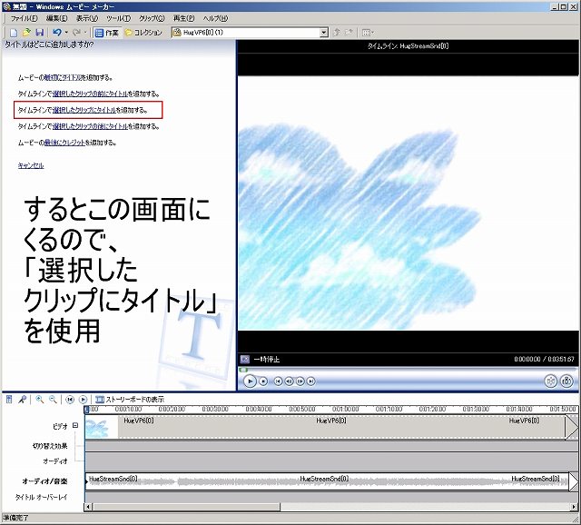The width and height of the screenshot is (581, 525).
Task: Click link to add title after selected clip
Action: tap(90, 126)
